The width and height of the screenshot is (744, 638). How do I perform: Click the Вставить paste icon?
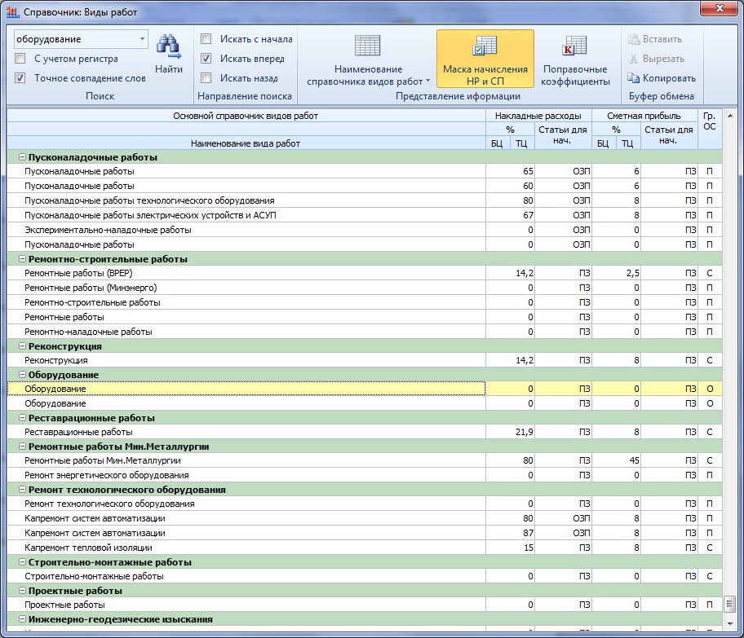pyautogui.click(x=634, y=39)
